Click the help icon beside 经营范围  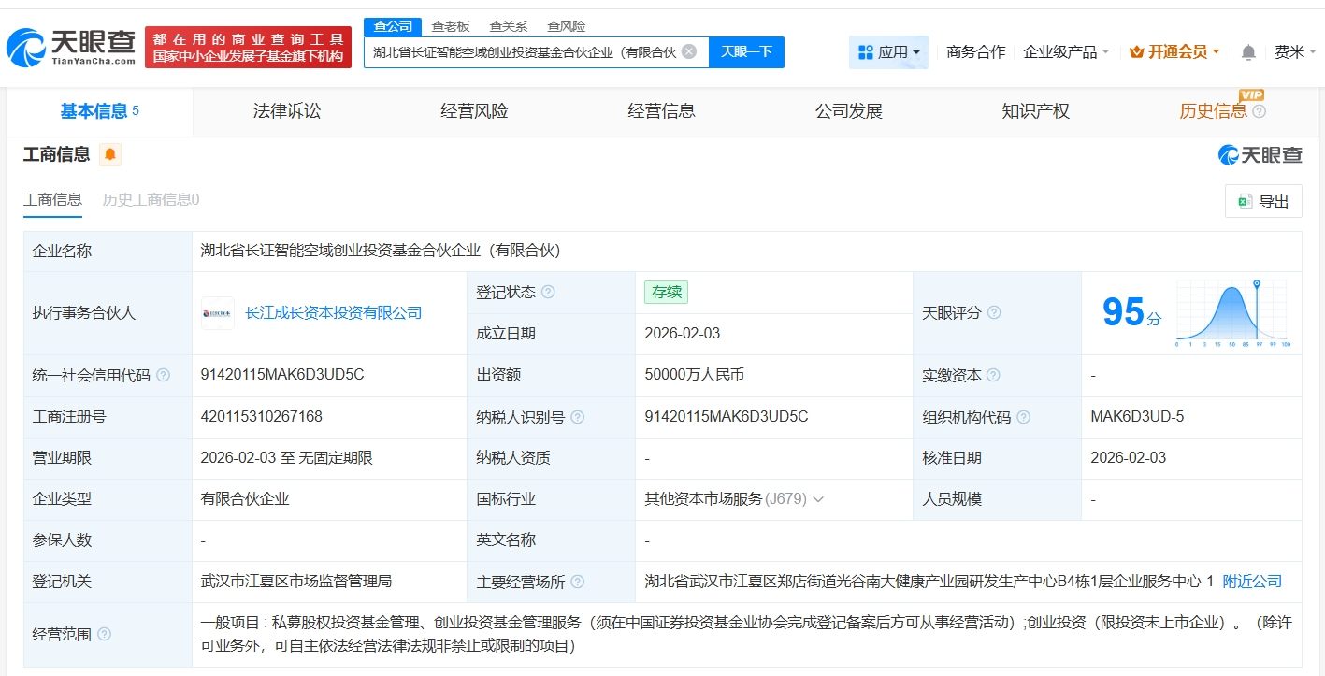coord(104,634)
